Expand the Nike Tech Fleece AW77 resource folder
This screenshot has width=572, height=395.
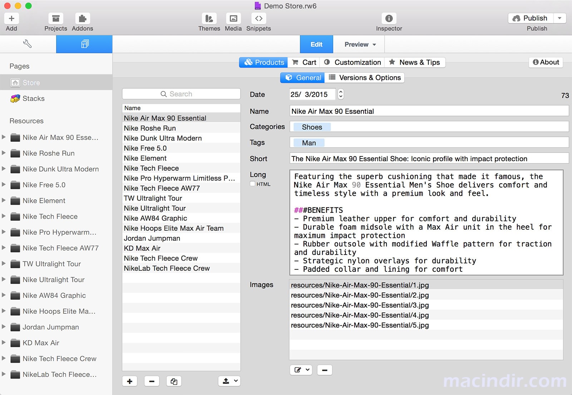coord(4,247)
